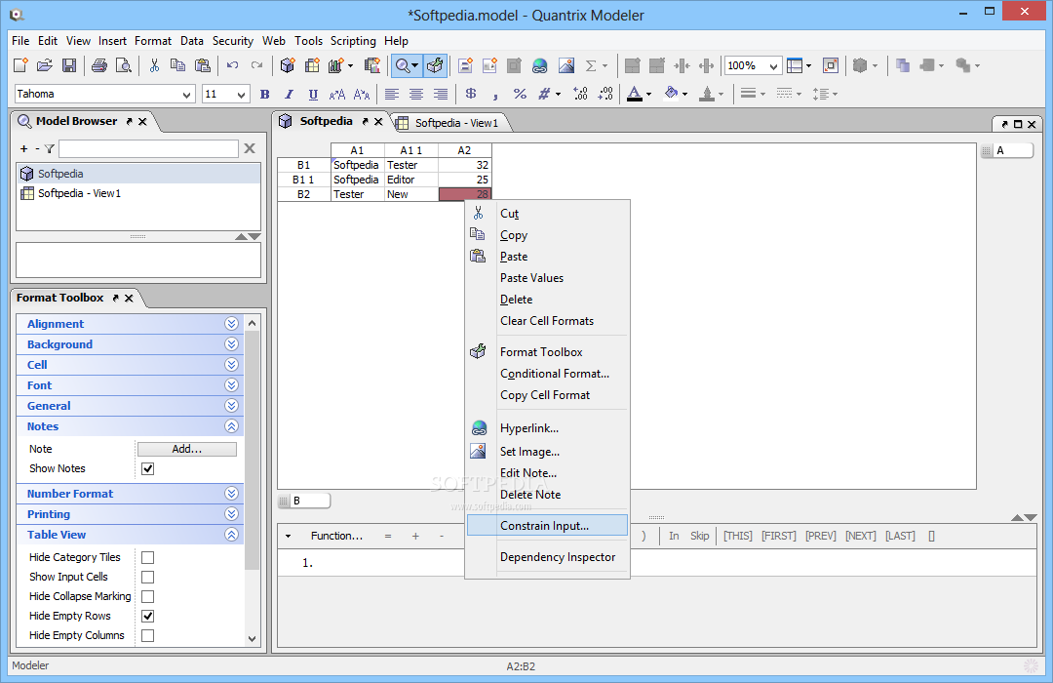This screenshot has height=683, width=1053.
Task: Select Dependency Inspector in context menu
Action: point(547,556)
